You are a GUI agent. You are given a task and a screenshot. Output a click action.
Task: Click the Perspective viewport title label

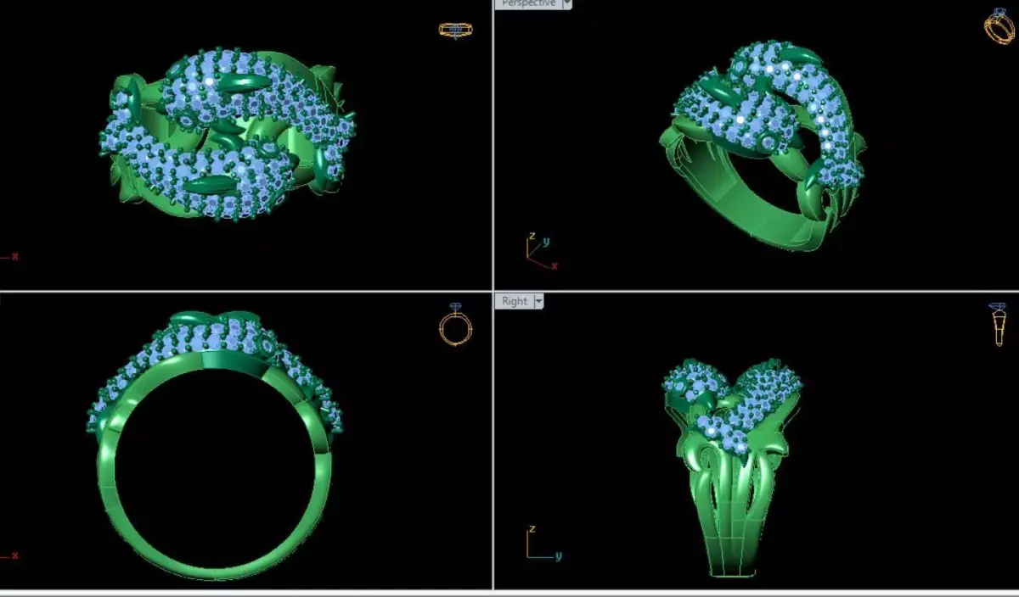(x=528, y=3)
